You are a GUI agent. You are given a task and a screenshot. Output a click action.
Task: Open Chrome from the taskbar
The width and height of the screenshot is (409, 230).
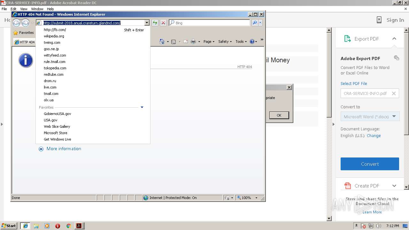[68, 226]
